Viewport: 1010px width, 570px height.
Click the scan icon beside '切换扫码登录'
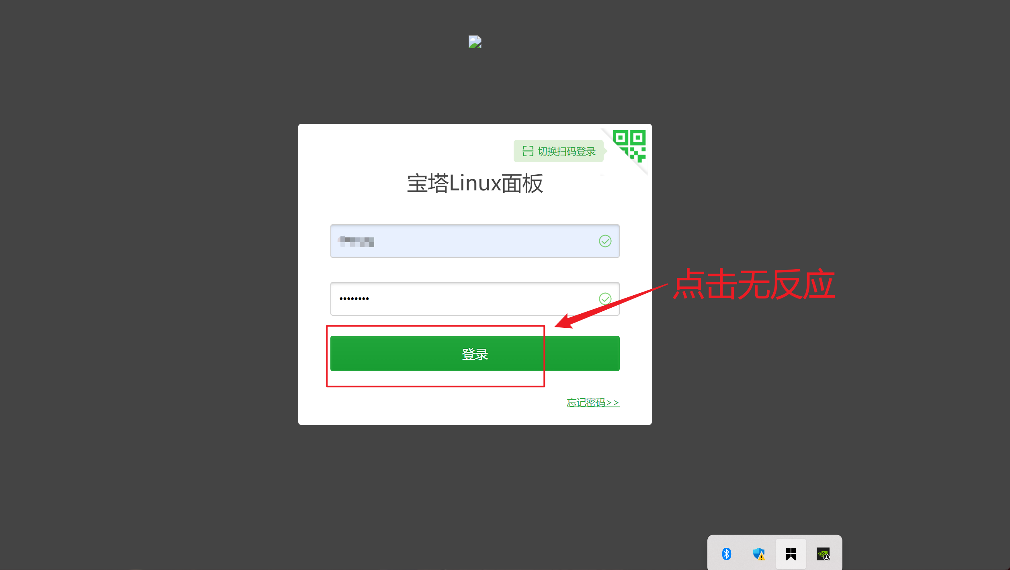(528, 151)
